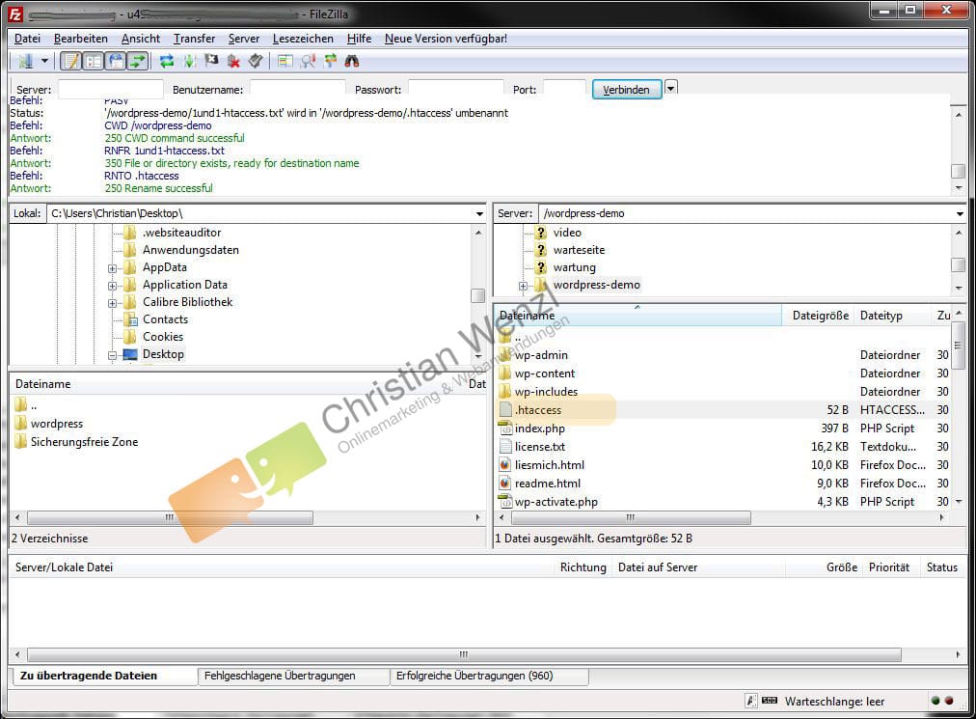This screenshot has height=719, width=976.
Task: Click the quickconnect Server input field
Action: pos(110,89)
